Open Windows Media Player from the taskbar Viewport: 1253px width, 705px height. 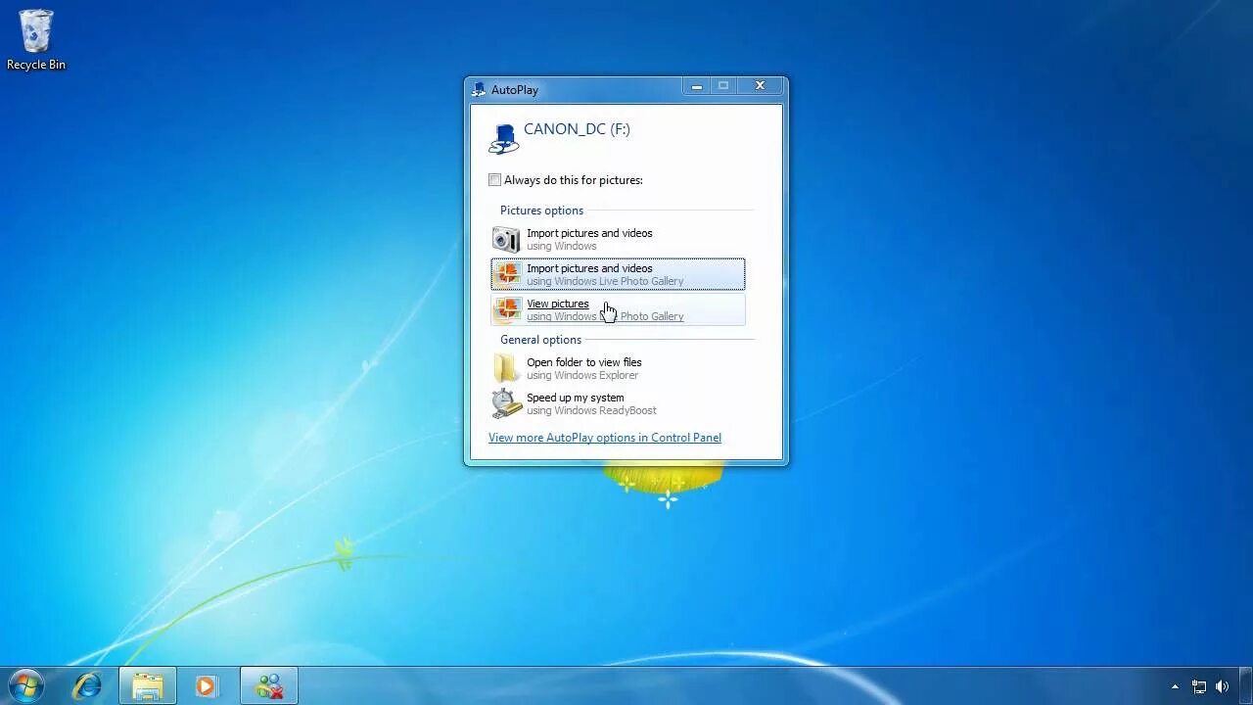(x=207, y=685)
